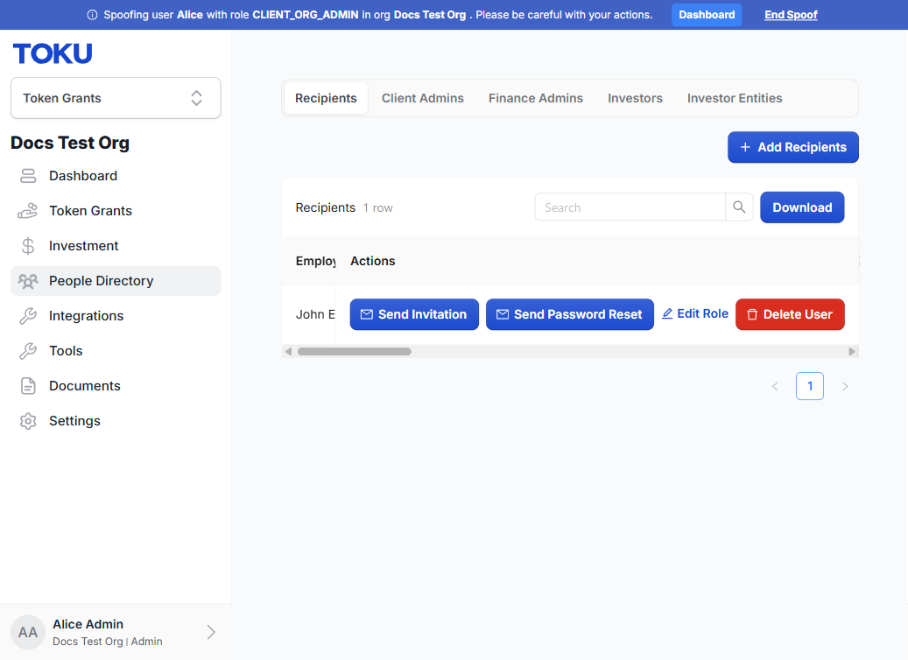Click the Token Grants hand icon
This screenshot has width=908, height=660.
28,211
